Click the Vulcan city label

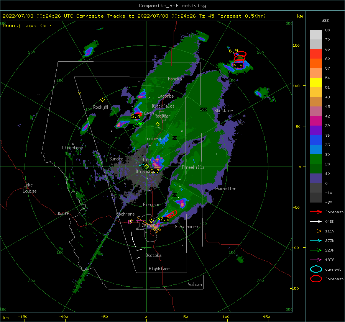(195, 284)
